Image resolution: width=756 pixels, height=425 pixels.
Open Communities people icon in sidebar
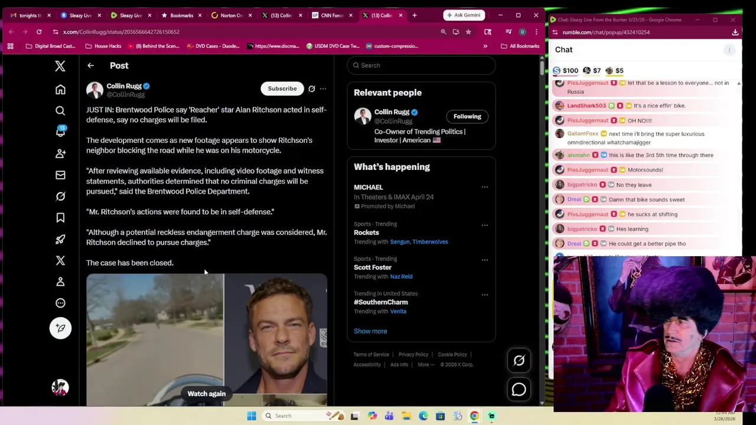point(60,153)
